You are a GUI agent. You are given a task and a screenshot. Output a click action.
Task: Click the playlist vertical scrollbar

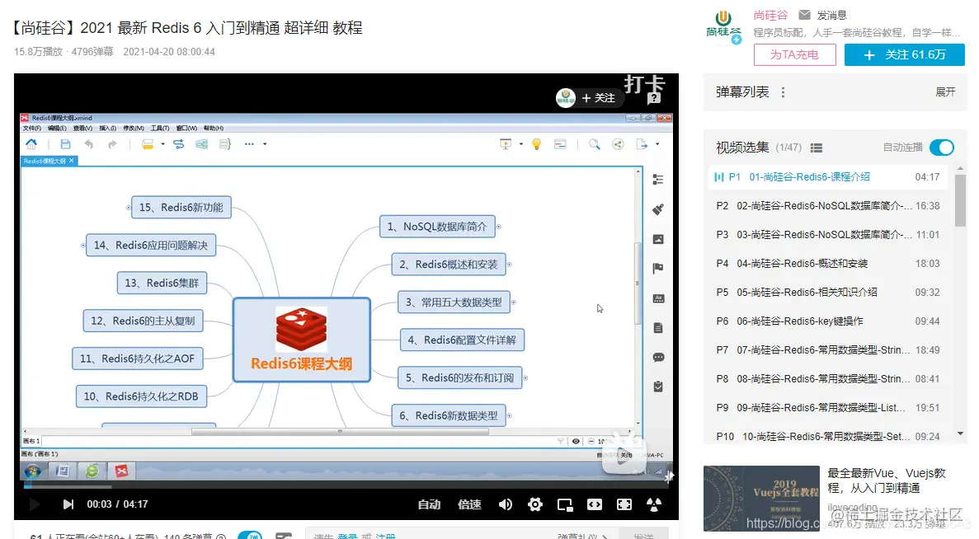[960, 200]
